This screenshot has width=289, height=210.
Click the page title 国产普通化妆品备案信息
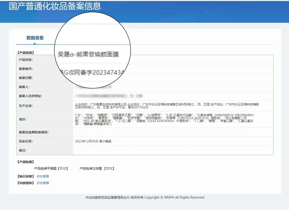coord(55,6)
